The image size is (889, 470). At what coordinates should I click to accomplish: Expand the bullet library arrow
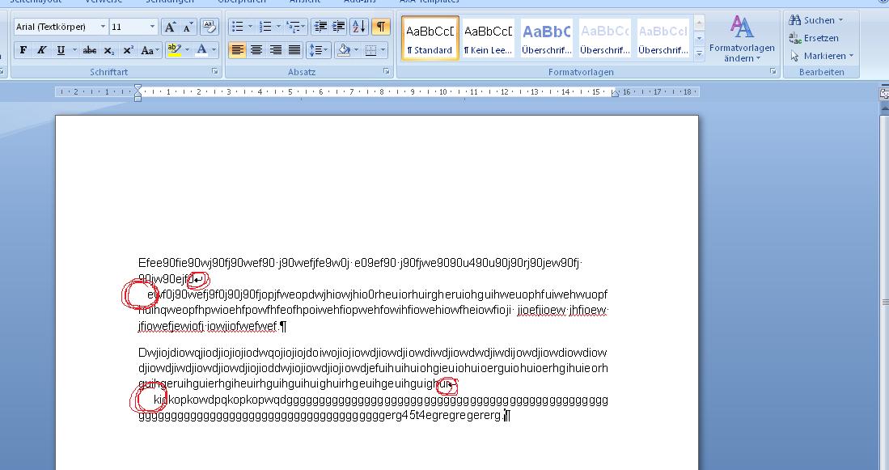pos(250,27)
